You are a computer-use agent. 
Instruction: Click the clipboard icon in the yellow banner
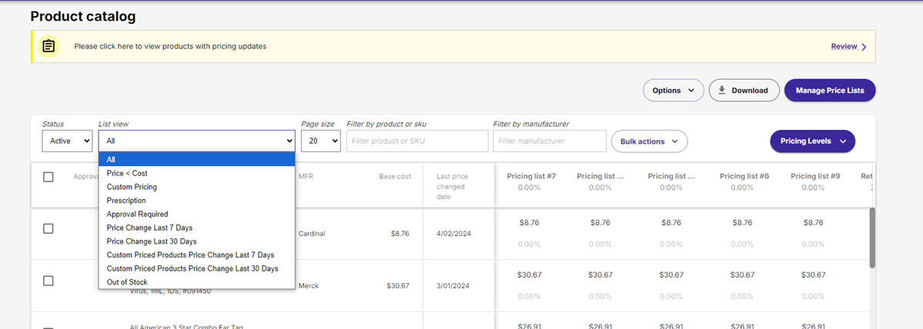click(48, 46)
